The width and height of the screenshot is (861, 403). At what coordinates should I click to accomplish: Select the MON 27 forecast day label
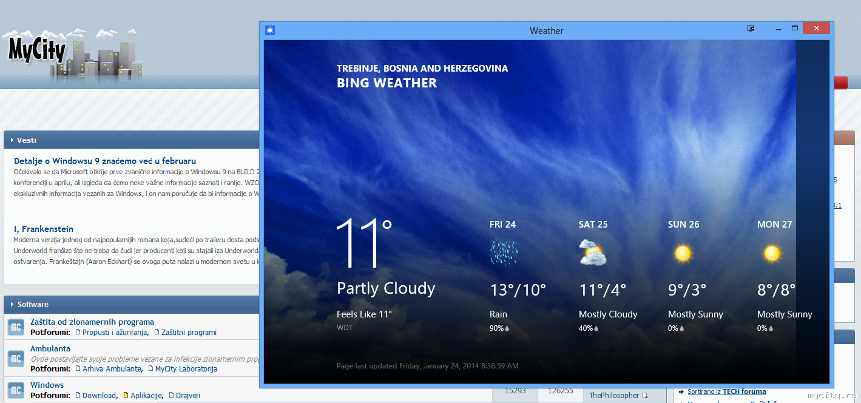[x=774, y=225]
